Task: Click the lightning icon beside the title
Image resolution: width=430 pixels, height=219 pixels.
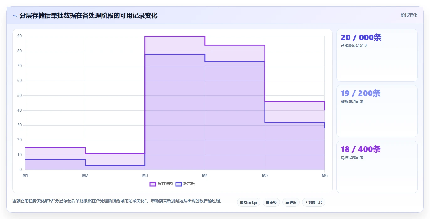Action: [x=15, y=15]
